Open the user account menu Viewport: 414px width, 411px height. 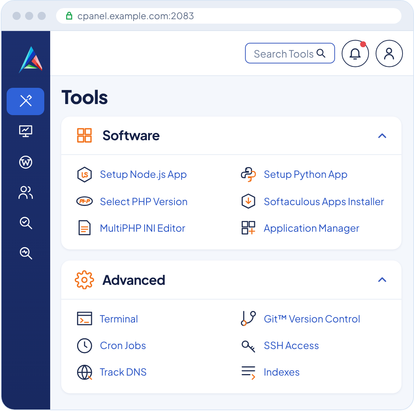[389, 53]
